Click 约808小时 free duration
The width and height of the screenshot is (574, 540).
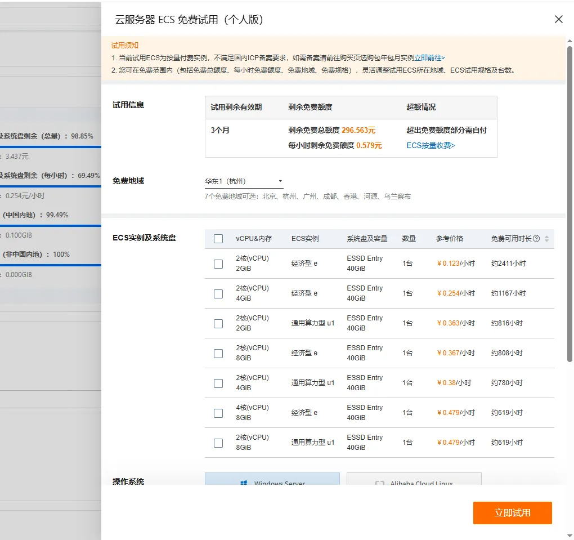tap(507, 353)
